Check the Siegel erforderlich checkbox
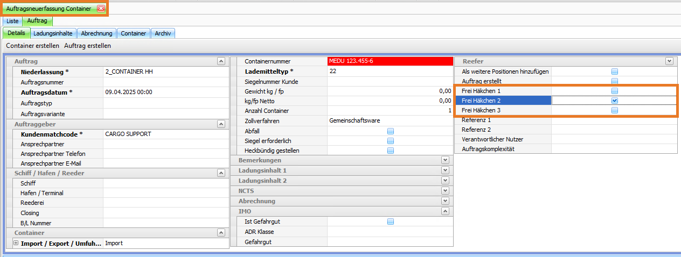The width and height of the screenshot is (681, 257). [391, 141]
